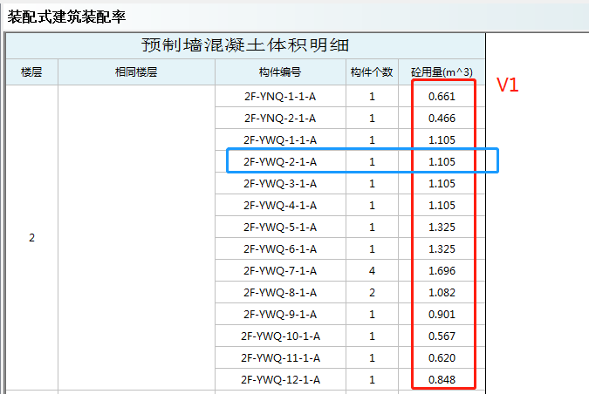This screenshot has width=589, height=394.
Task: Select the component count cell showing 4
Action: [x=372, y=271]
